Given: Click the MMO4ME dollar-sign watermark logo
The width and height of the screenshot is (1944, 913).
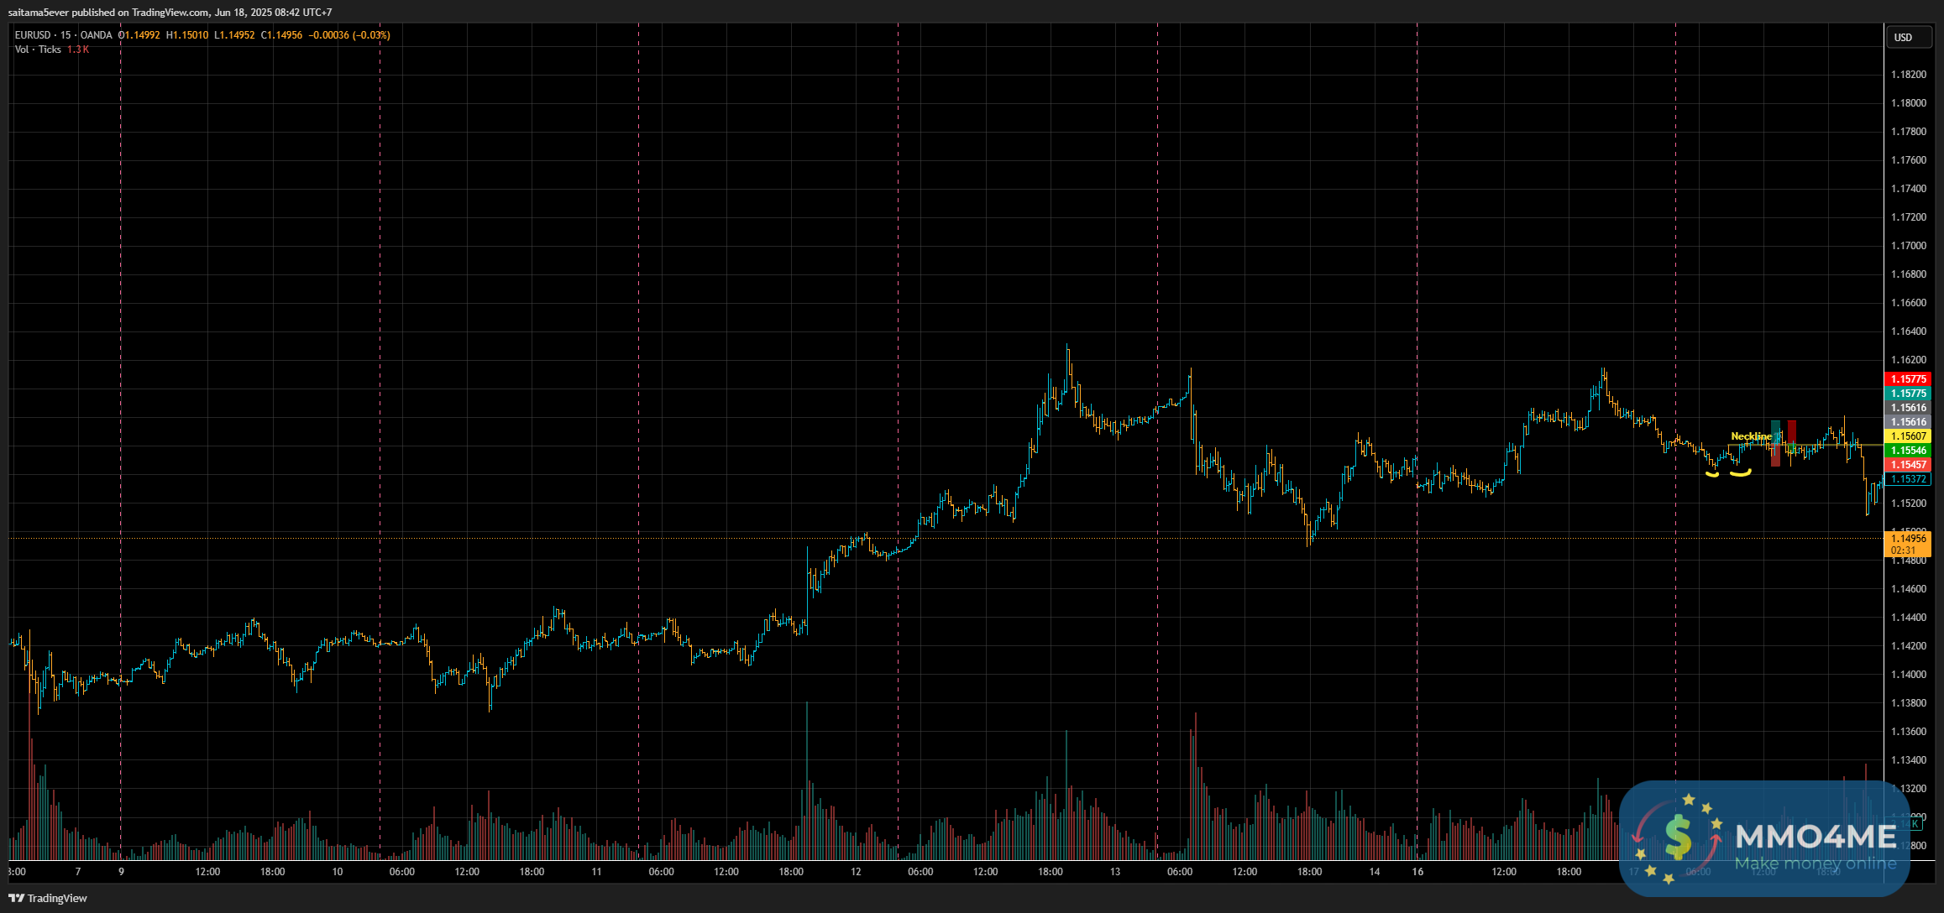Looking at the screenshot, I should (x=1678, y=837).
